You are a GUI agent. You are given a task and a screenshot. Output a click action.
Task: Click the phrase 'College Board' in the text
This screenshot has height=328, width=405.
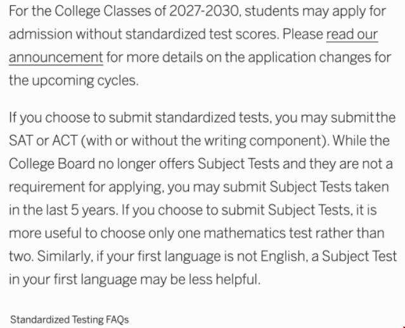click(52, 164)
